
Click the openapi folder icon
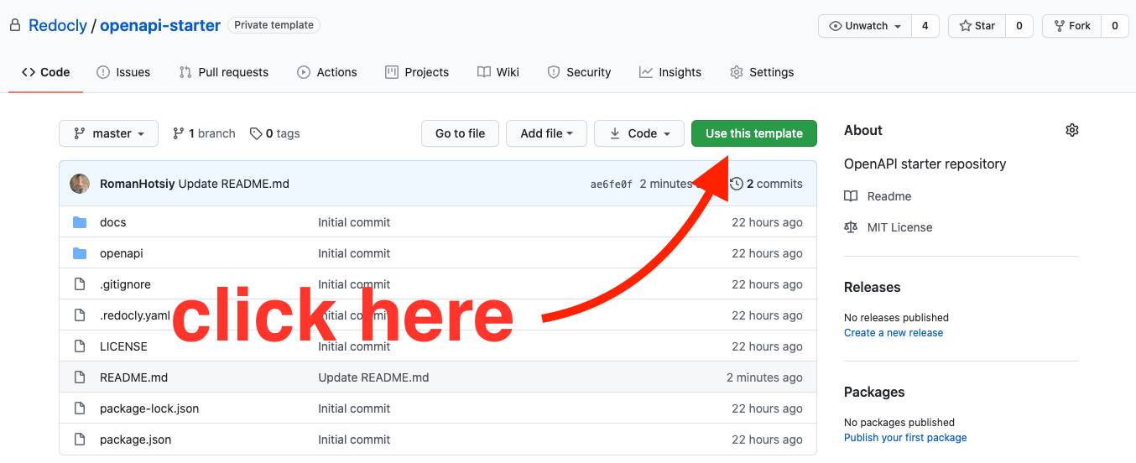tap(80, 253)
